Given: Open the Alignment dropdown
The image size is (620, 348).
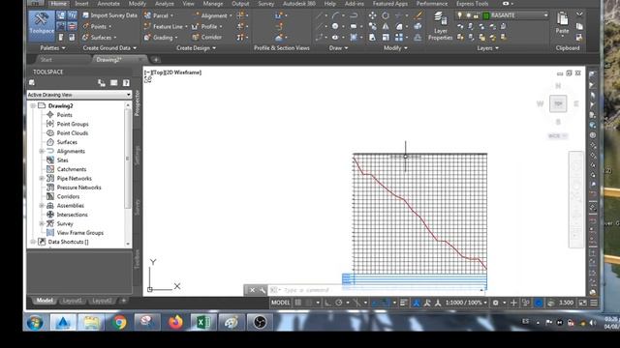Looking at the screenshot, I should (x=231, y=15).
